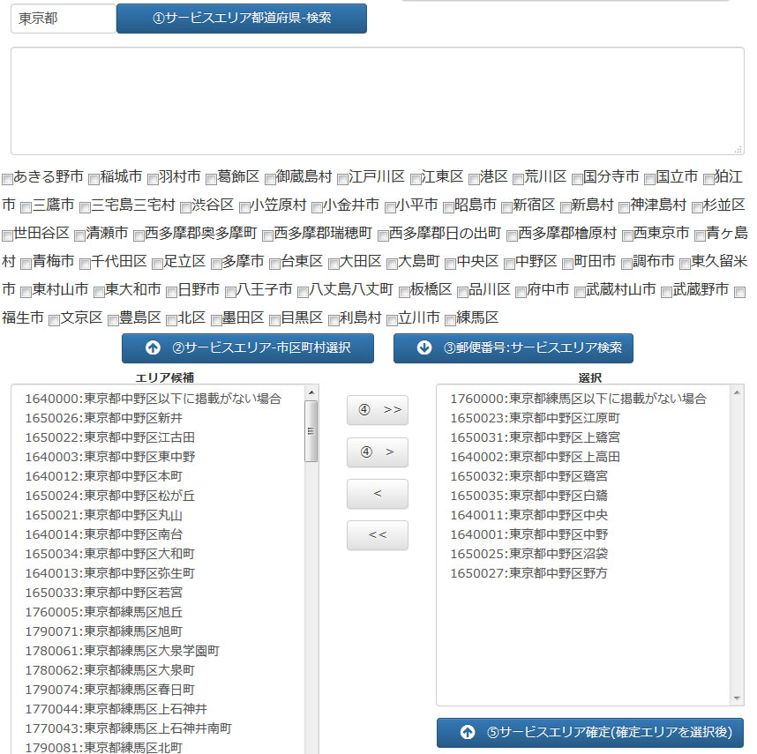Tick the 渋谷区 checkbox
Screen dimensions: 757x754
point(185,206)
